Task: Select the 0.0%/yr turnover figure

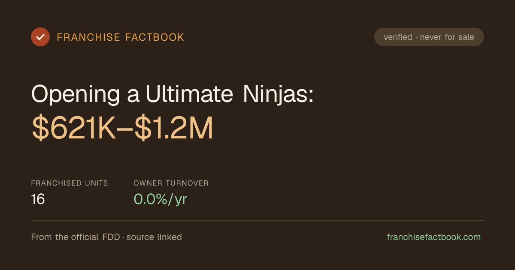Action: click(x=161, y=199)
